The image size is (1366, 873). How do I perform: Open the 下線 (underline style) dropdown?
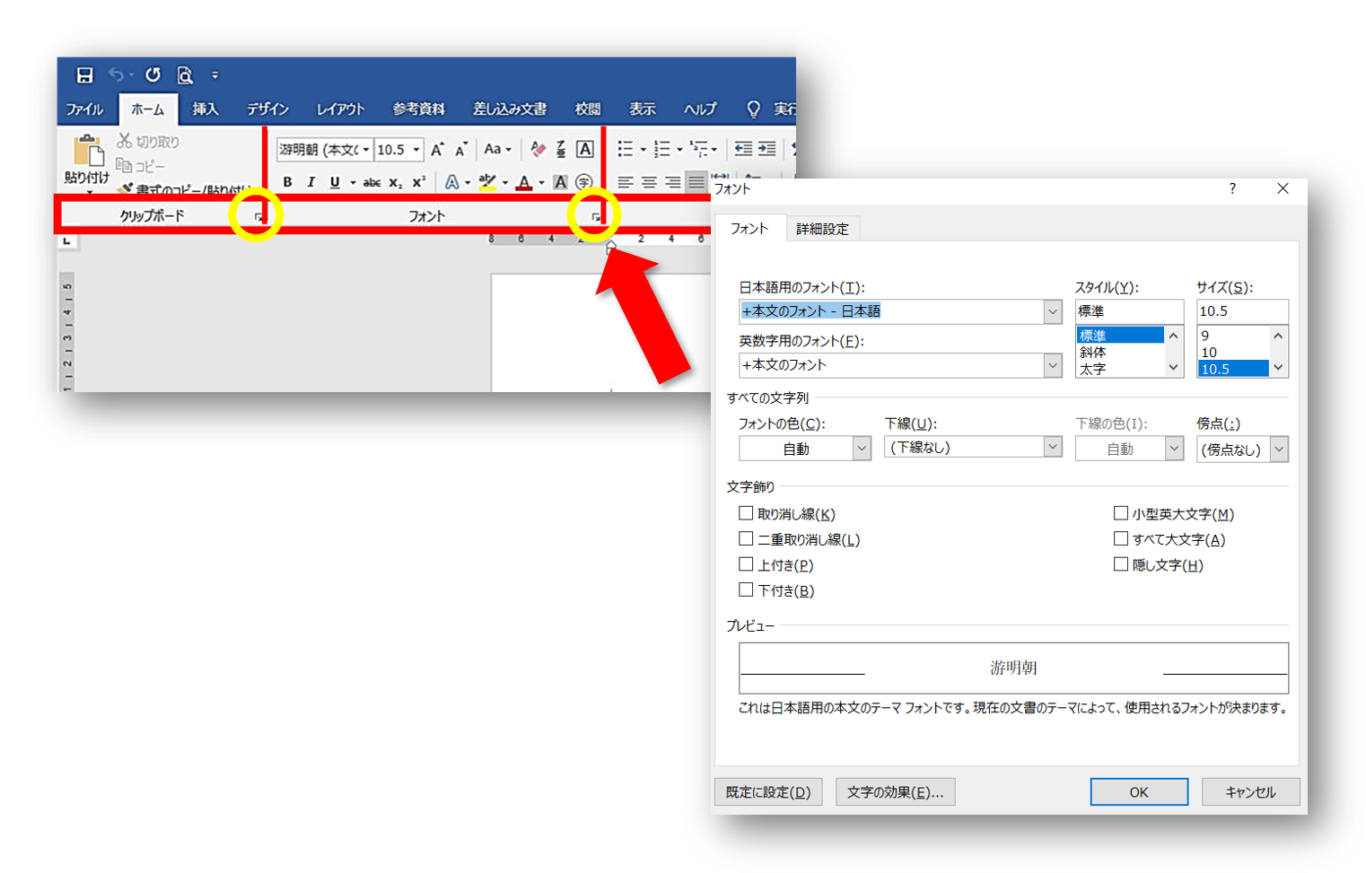click(x=1053, y=447)
